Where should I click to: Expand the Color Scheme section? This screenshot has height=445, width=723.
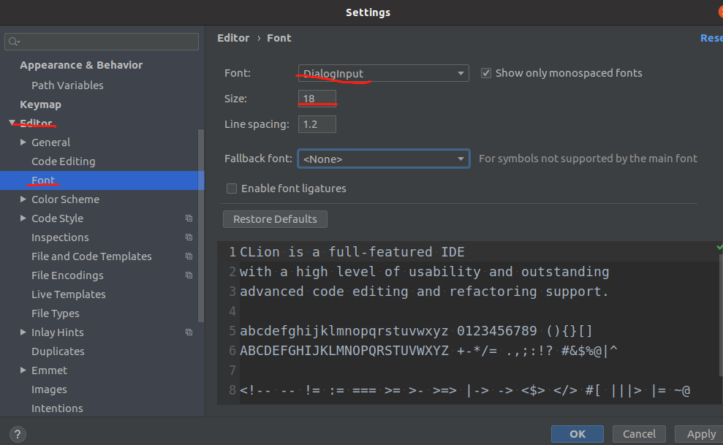(23, 199)
